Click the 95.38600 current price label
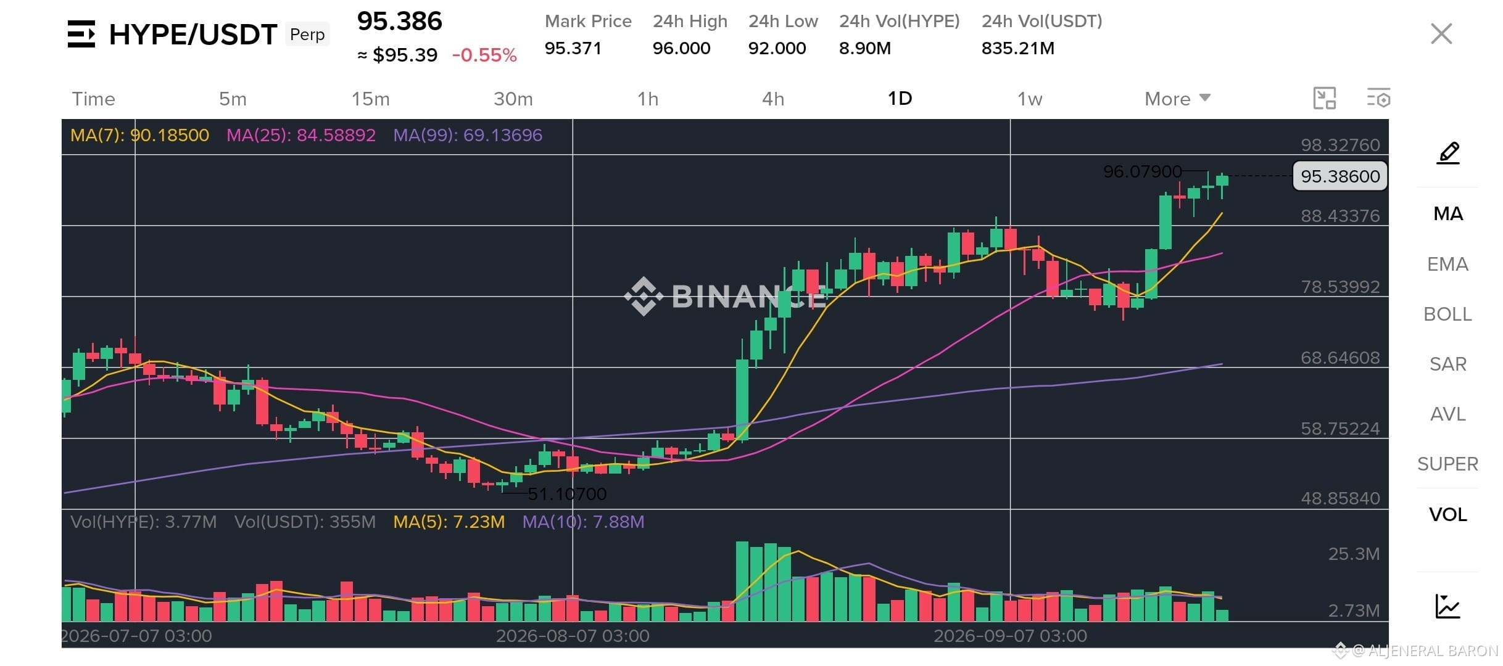Viewport: 1503px width, 666px height. coord(1339,176)
